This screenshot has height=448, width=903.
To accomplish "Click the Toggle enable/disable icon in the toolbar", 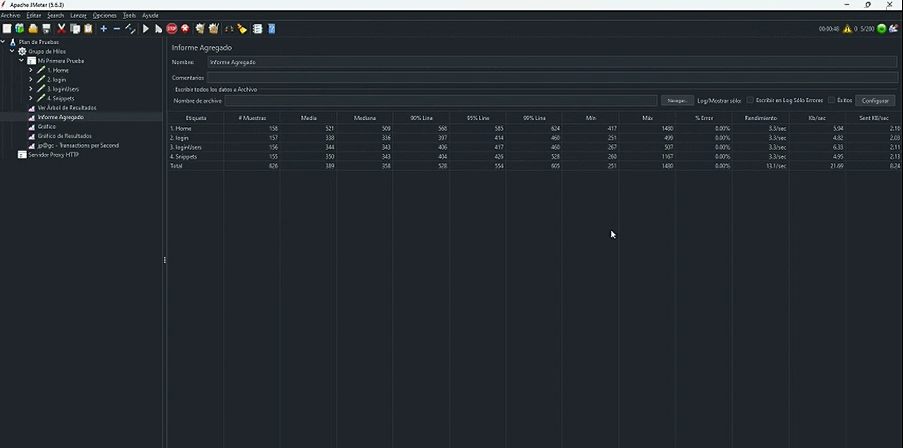I will click(x=130, y=29).
